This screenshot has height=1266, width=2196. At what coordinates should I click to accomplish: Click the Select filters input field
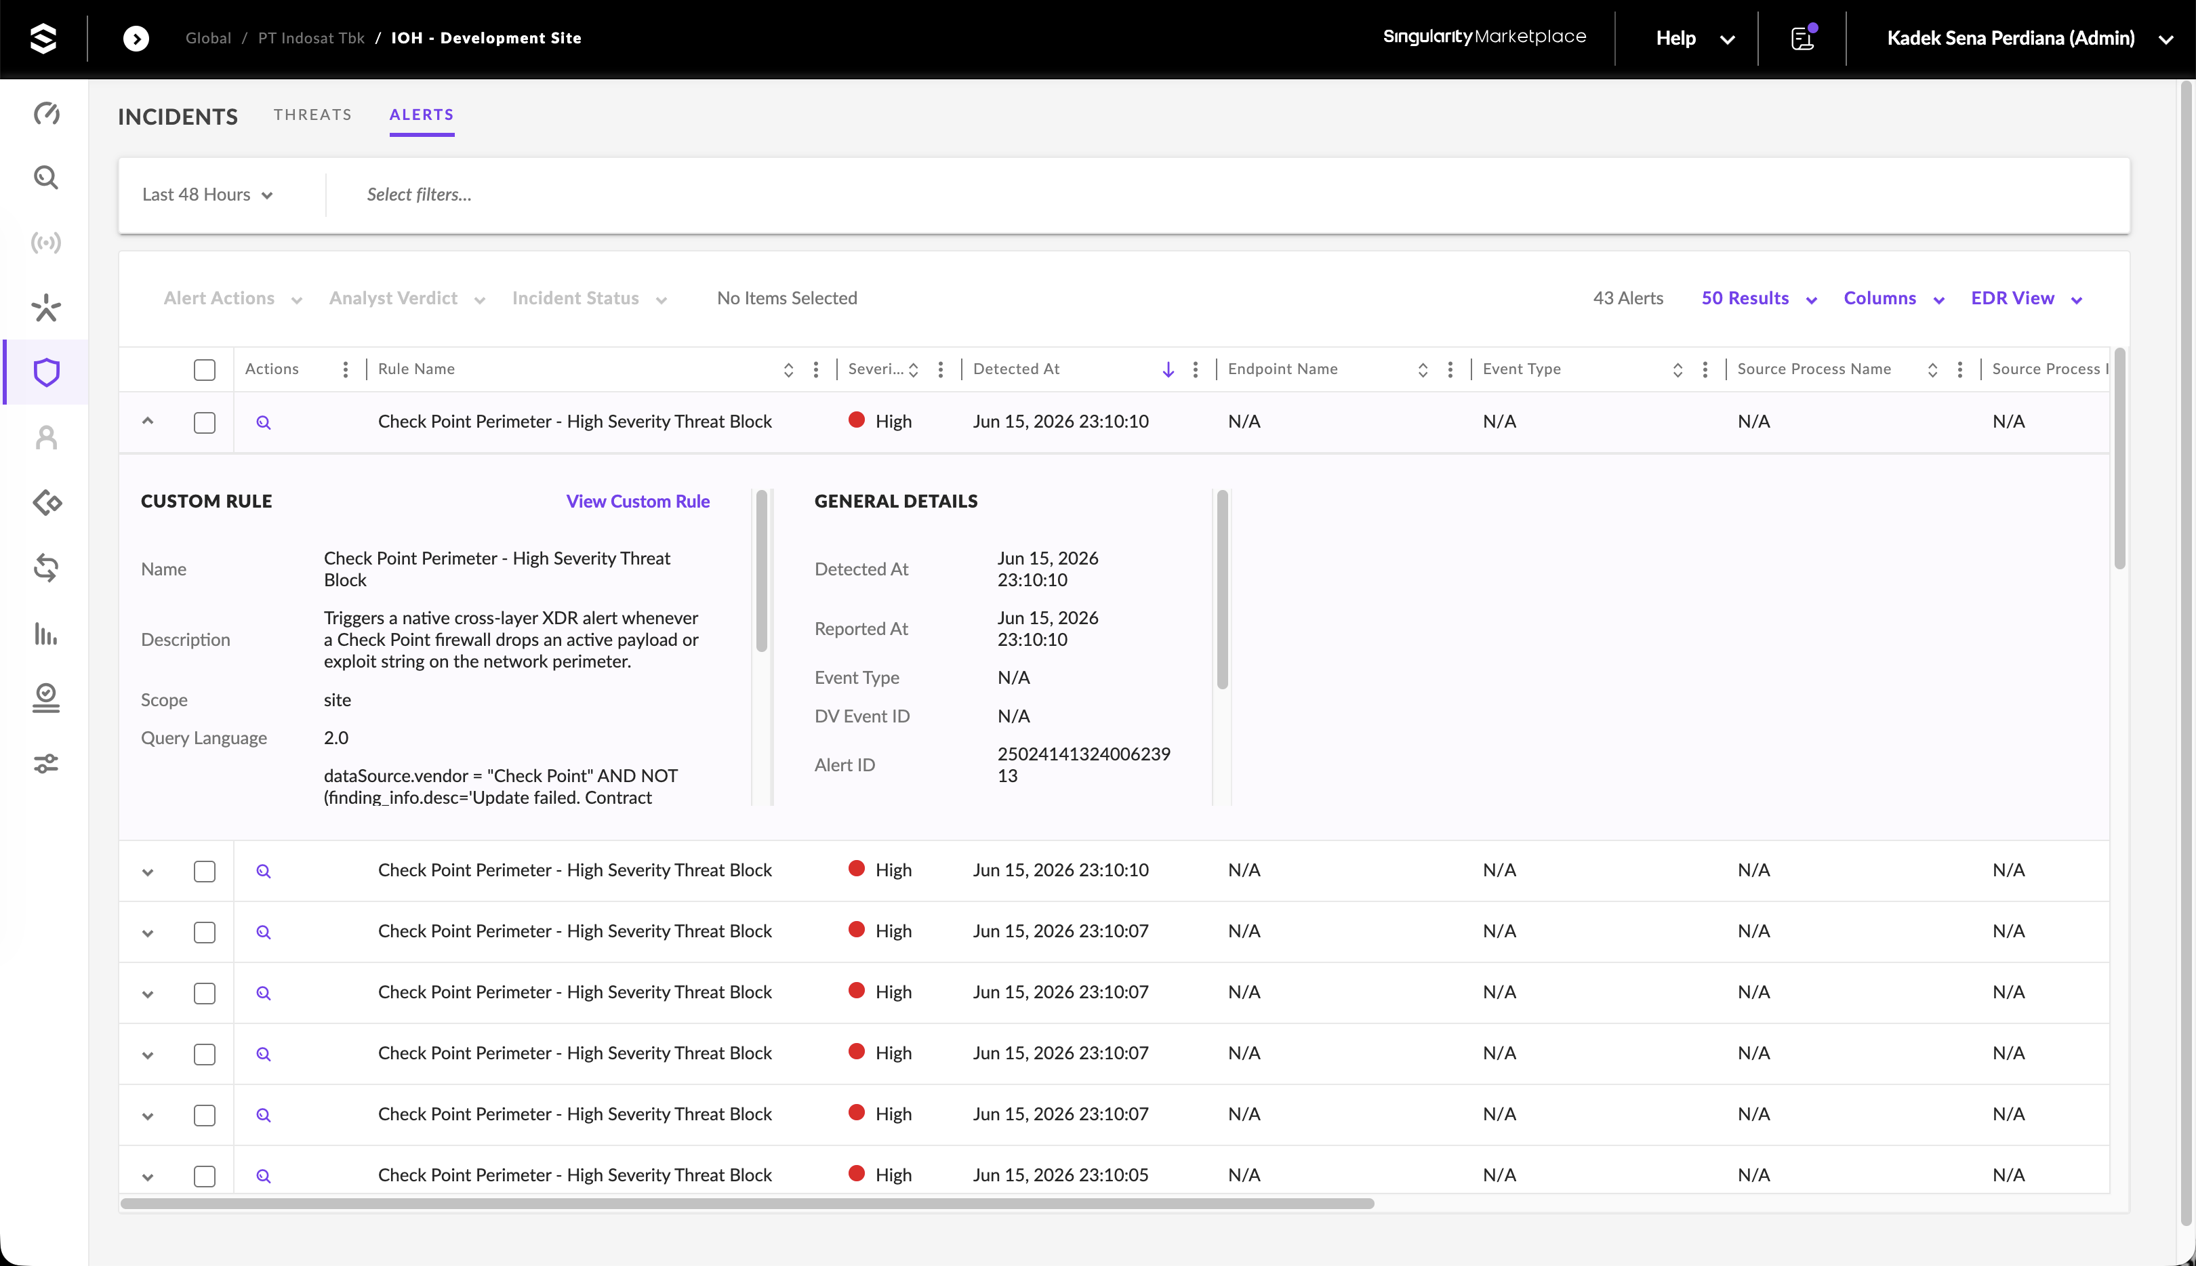click(x=1226, y=195)
